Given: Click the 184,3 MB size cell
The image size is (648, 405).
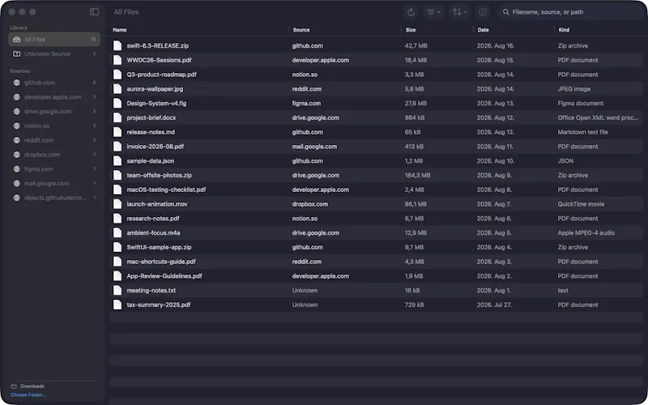Looking at the screenshot, I should click(417, 175).
